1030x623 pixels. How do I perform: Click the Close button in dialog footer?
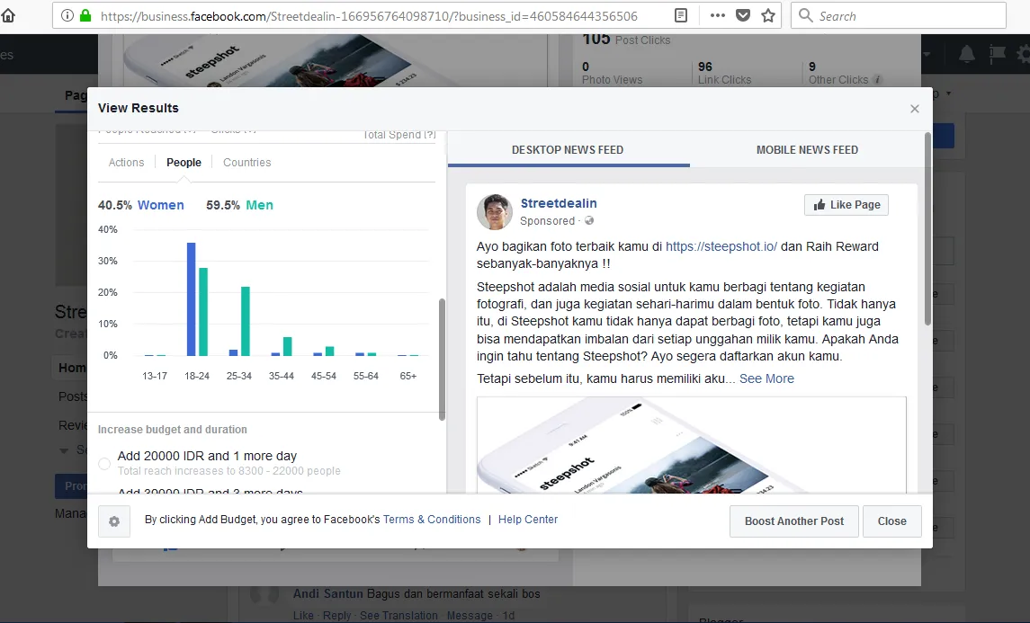[x=891, y=521]
